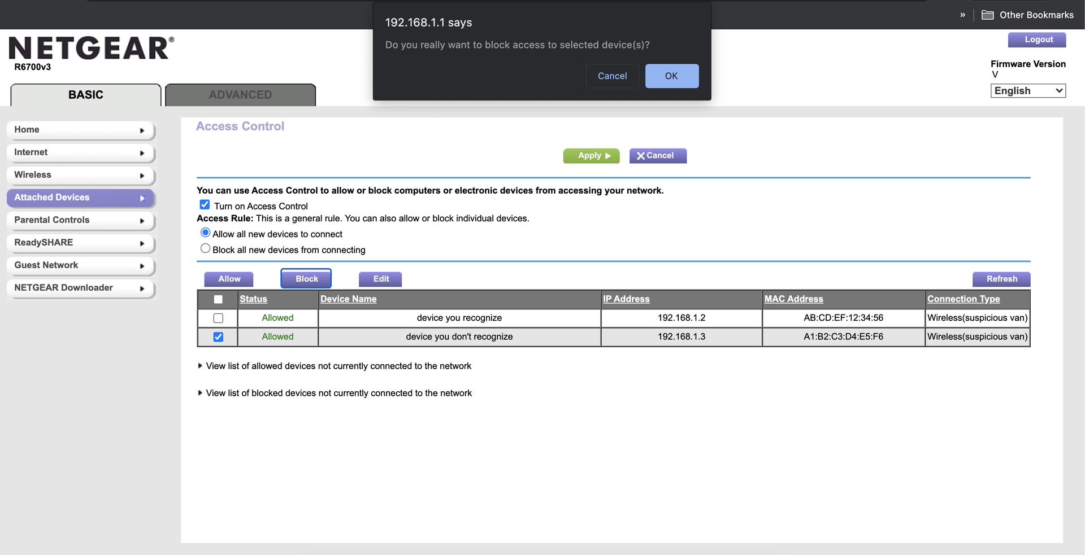Show hidden bookmarks with the chevron

[962, 15]
